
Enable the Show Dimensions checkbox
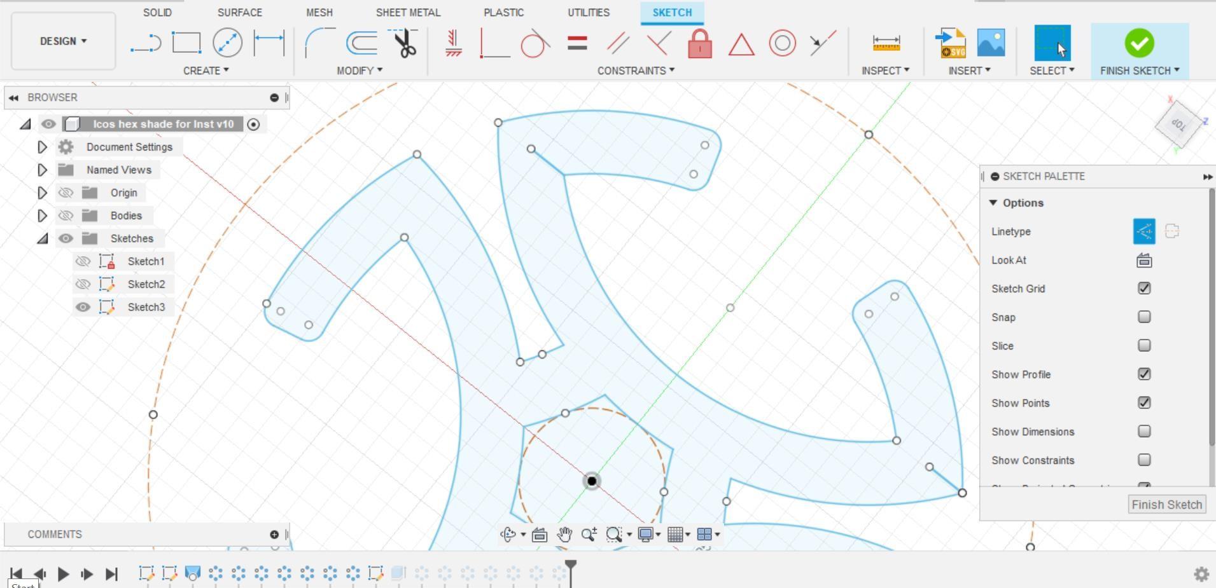(1144, 432)
